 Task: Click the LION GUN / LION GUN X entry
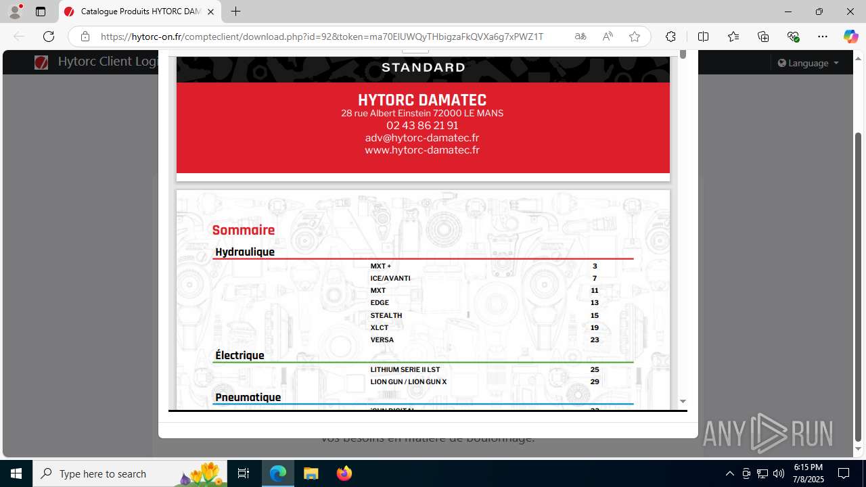point(409,382)
